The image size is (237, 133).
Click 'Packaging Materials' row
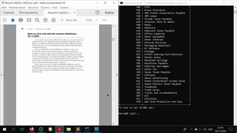point(157,45)
